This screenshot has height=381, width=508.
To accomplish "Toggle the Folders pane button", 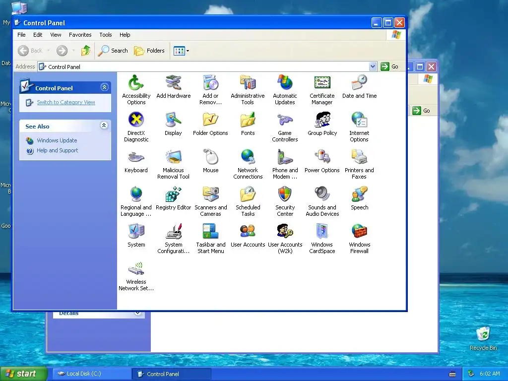I will pyautogui.click(x=149, y=51).
